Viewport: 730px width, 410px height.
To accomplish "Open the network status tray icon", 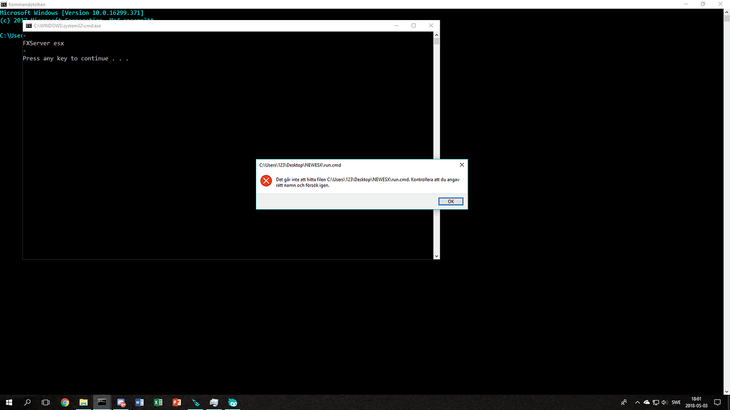I will click(x=656, y=402).
